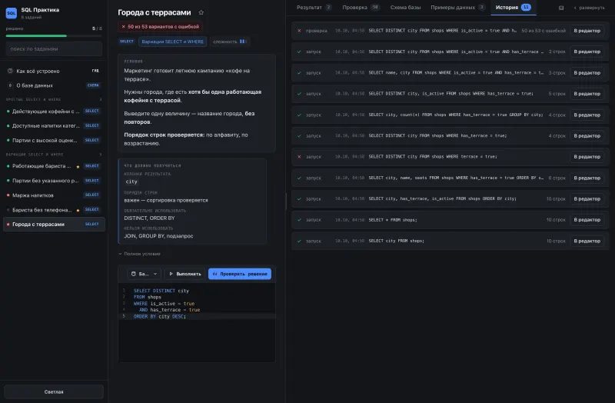Click the red status dot of Маржа напитков
615x403 pixels.
coord(8,195)
